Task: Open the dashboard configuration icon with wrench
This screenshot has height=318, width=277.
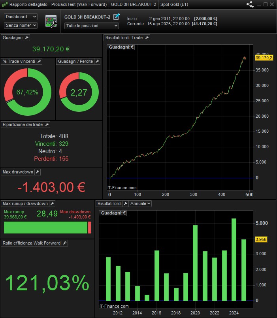Action: coord(51,21)
